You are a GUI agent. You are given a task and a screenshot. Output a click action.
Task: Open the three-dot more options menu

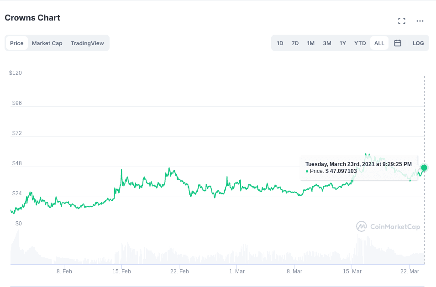click(x=420, y=21)
